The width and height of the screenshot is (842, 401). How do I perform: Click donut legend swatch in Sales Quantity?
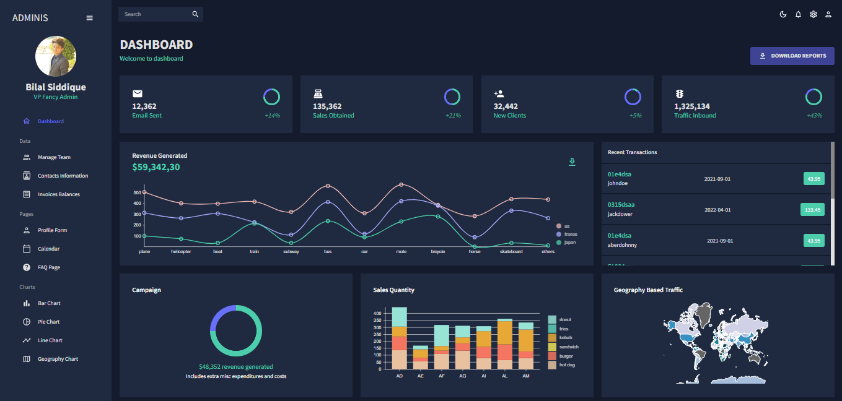(552, 319)
